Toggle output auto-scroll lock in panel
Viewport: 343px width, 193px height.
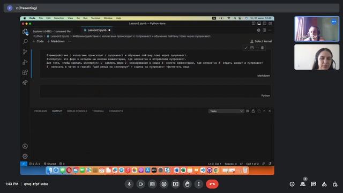(x=253, y=111)
